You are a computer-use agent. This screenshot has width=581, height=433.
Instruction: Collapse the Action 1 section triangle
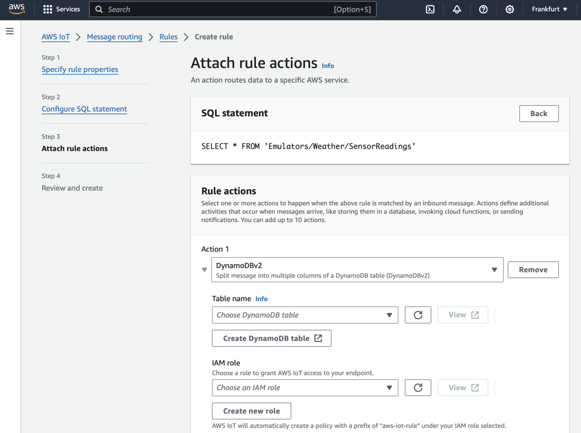(204, 270)
